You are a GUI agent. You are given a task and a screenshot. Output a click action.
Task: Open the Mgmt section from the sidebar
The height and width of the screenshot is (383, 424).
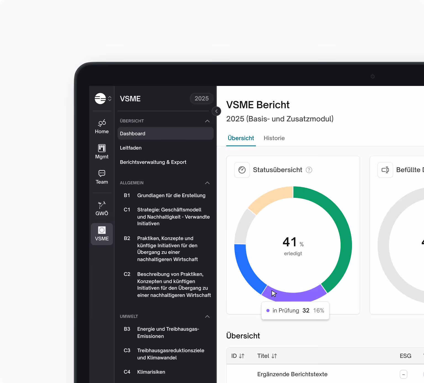pos(102,151)
